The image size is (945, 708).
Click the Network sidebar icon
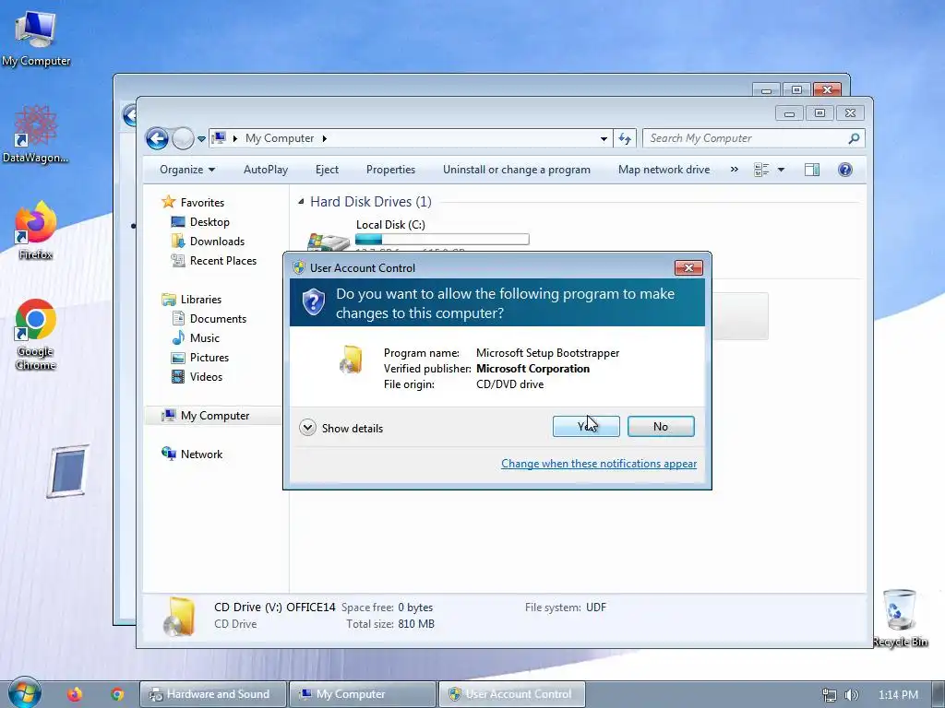point(168,454)
